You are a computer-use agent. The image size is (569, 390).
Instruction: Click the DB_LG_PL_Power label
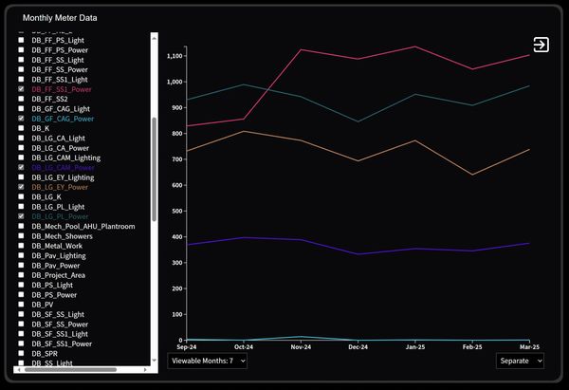pos(61,216)
